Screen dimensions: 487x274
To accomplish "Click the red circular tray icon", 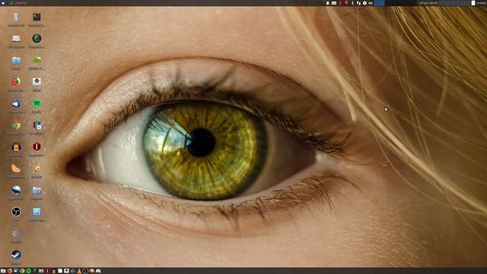I will coord(347,3).
